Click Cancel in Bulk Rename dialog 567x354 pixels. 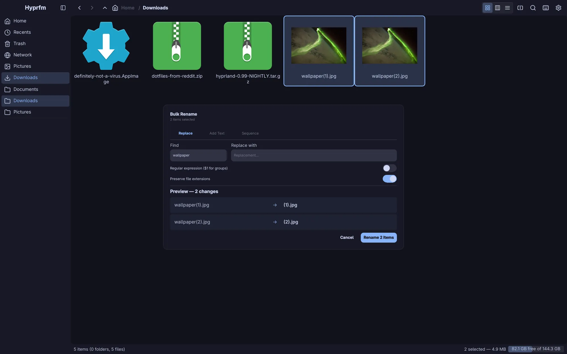(347, 238)
